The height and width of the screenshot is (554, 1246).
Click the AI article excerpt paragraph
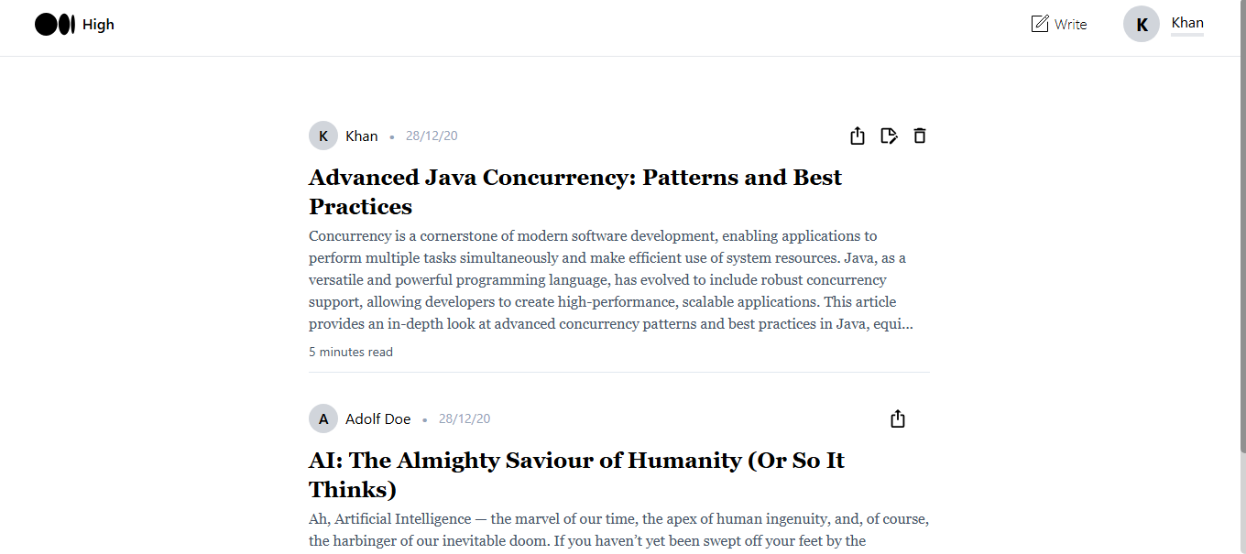tap(619, 530)
